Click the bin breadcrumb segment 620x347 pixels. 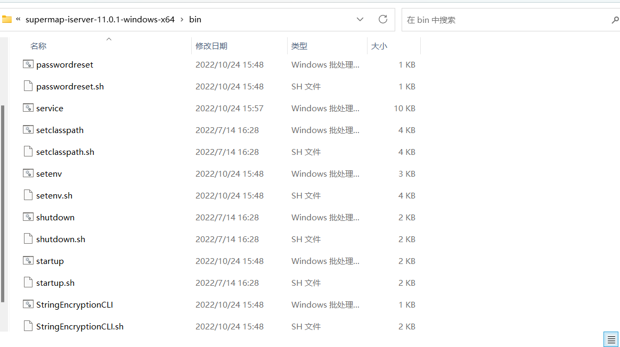[195, 19]
